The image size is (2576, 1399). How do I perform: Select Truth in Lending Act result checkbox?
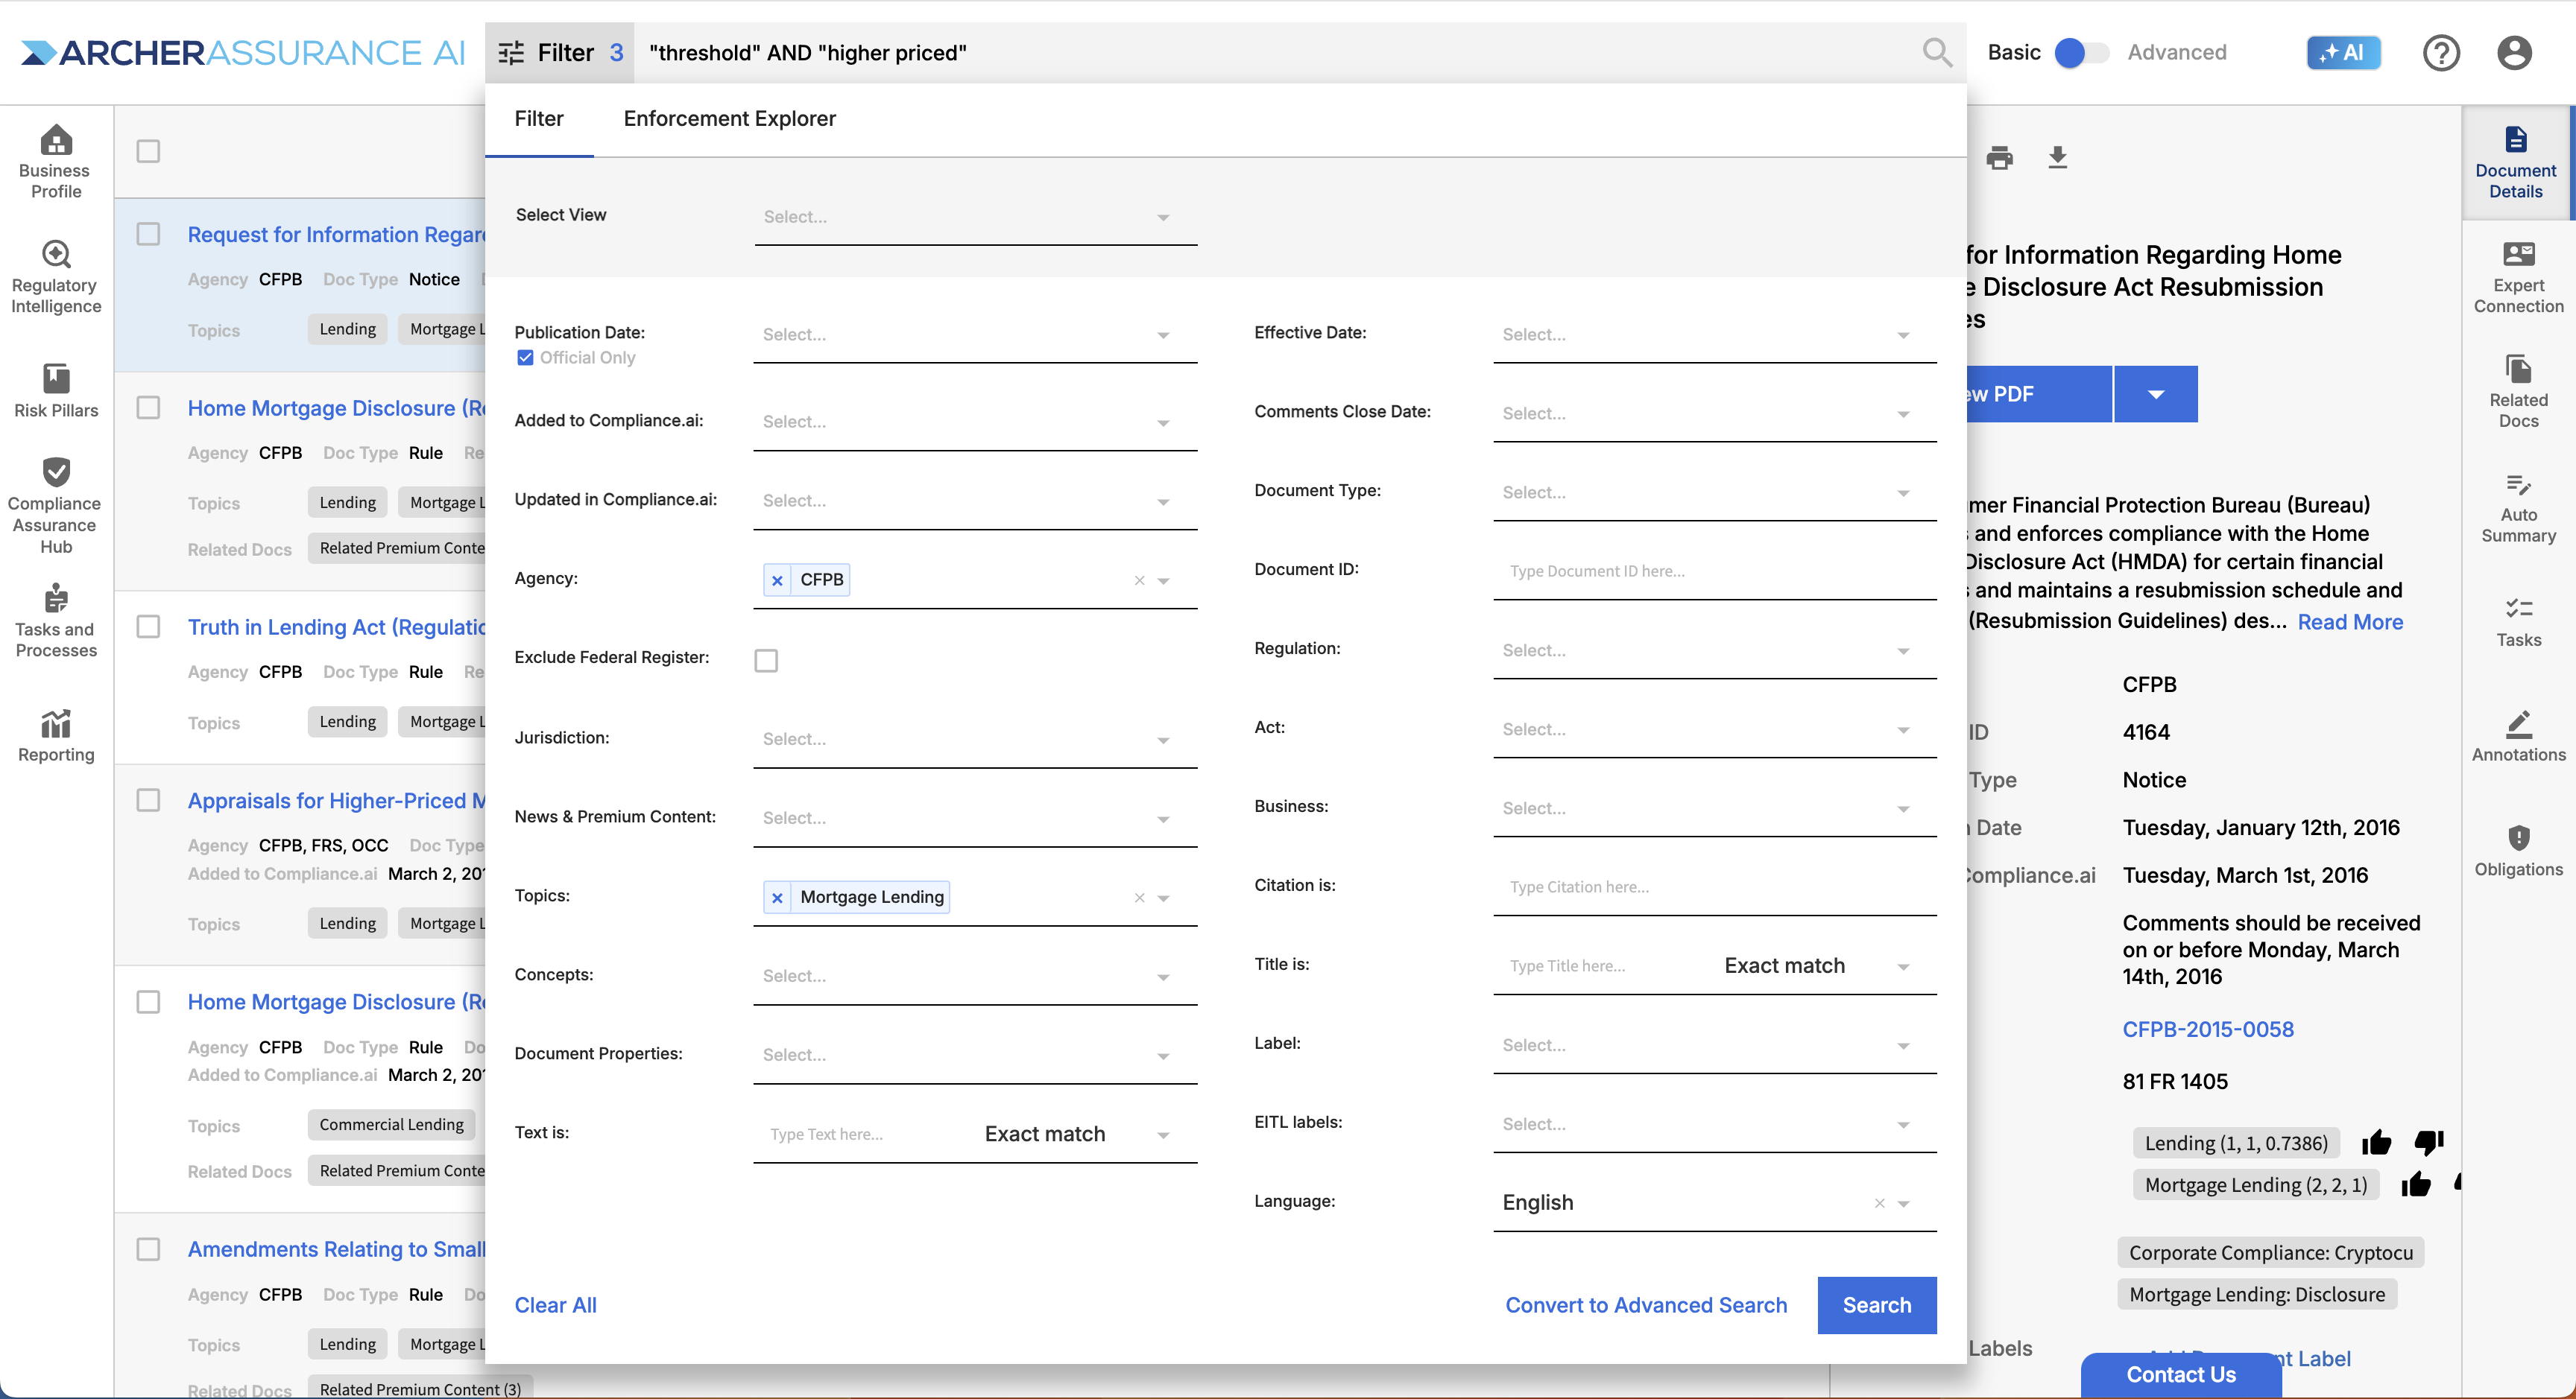tap(148, 626)
